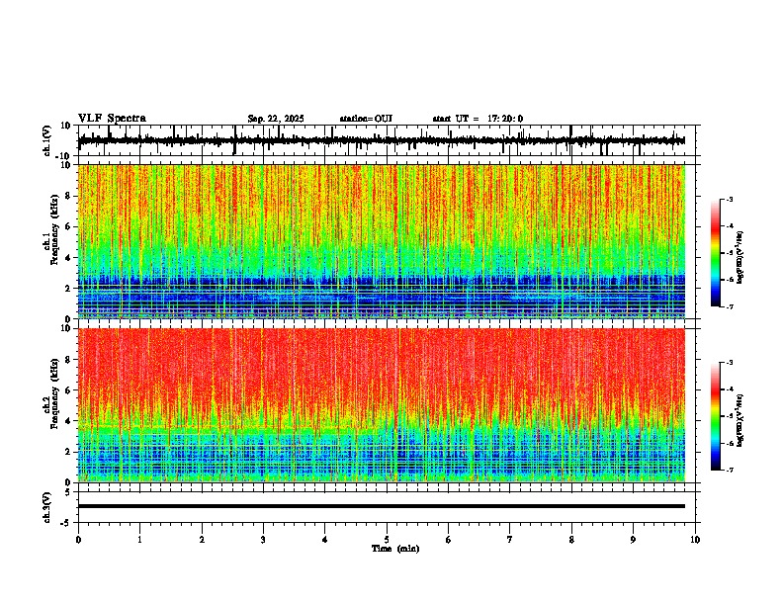Click the "-3" tick on ch.1 colorbar

click(729, 199)
